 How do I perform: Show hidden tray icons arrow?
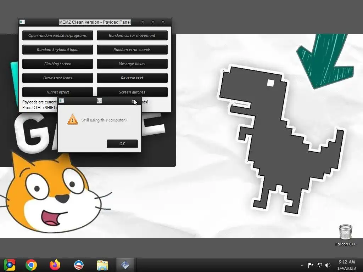click(302, 265)
